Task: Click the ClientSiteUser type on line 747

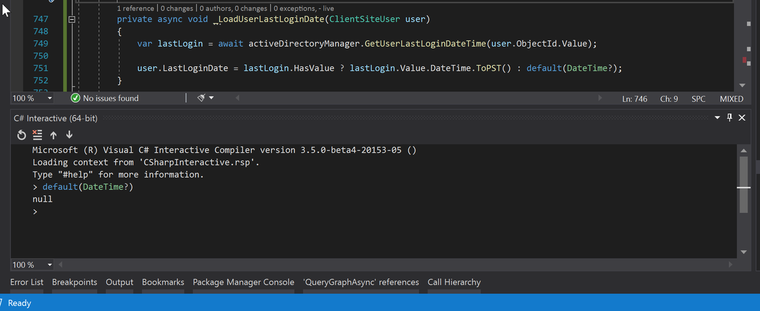Action: pos(364,20)
